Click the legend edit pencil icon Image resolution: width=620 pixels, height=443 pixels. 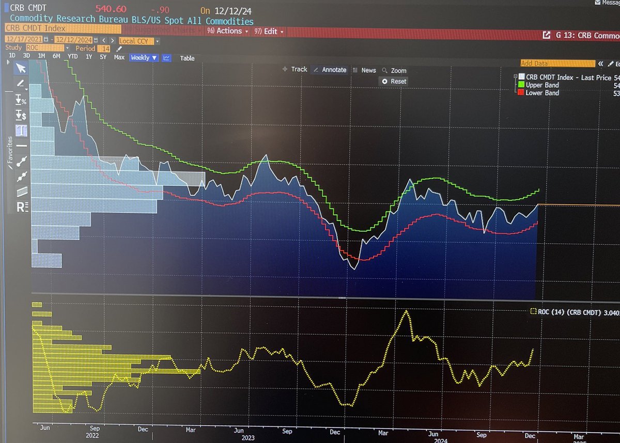(x=611, y=64)
